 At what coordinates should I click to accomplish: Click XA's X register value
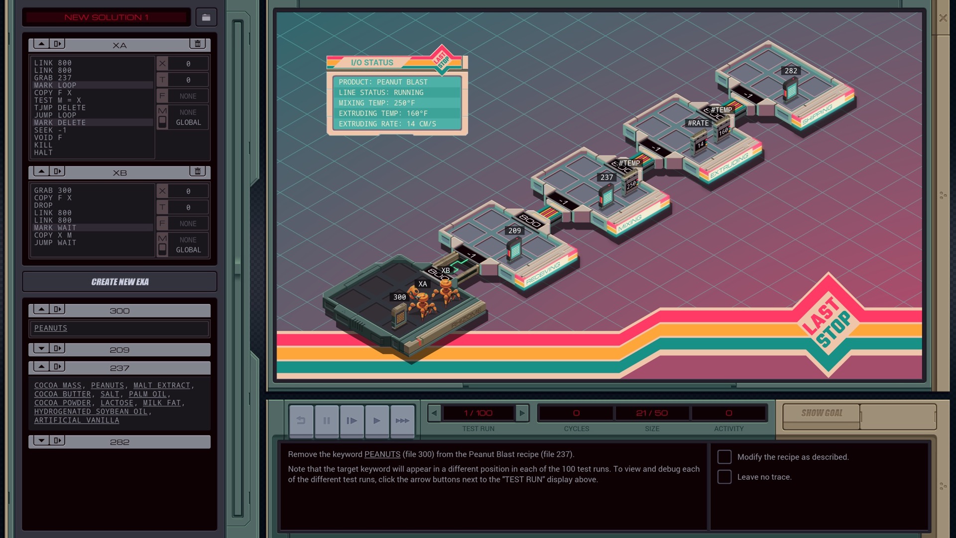188,64
